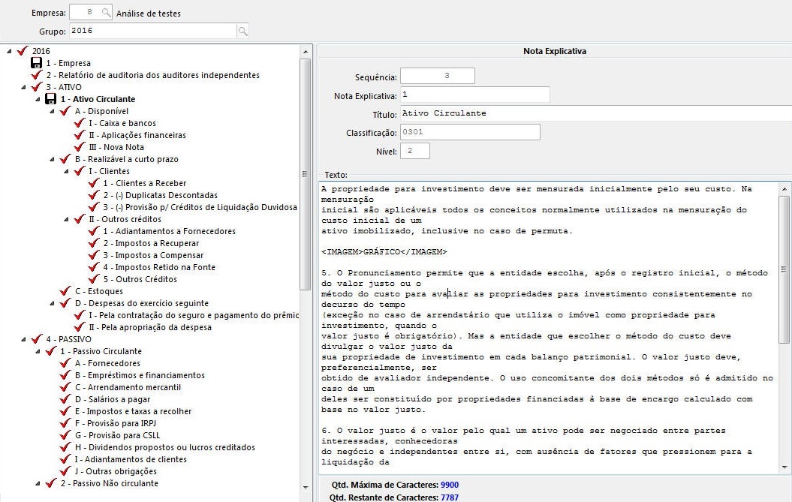This screenshot has height=502, width=792.
Task: Collapse the A - Disponível branch
Action: [x=52, y=111]
